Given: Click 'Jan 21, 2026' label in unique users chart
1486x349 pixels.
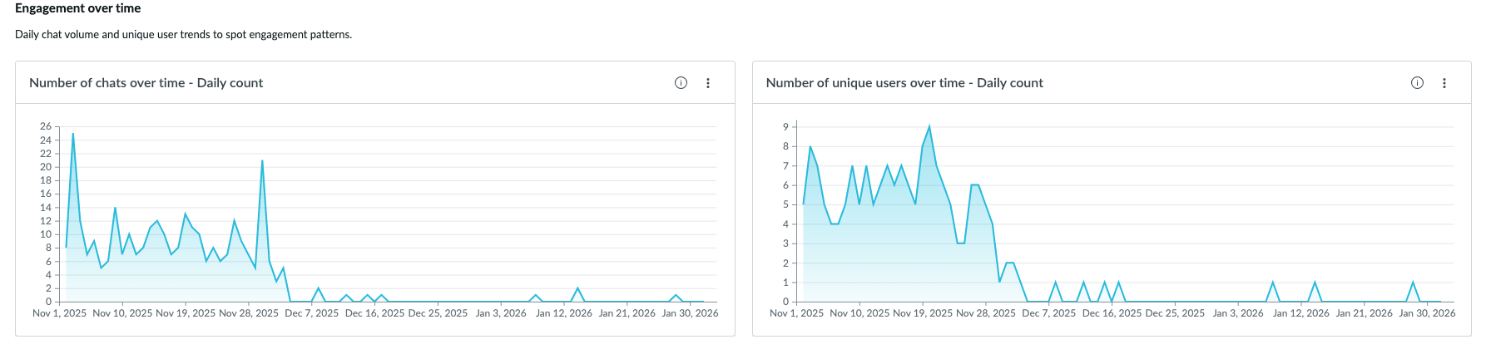Looking at the screenshot, I should tap(1365, 313).
